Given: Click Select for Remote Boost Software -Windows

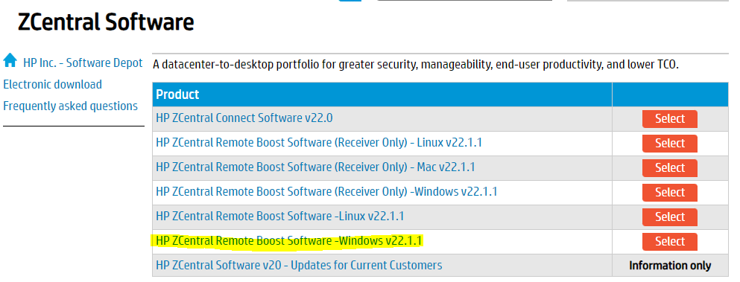Looking at the screenshot, I should point(670,241).
